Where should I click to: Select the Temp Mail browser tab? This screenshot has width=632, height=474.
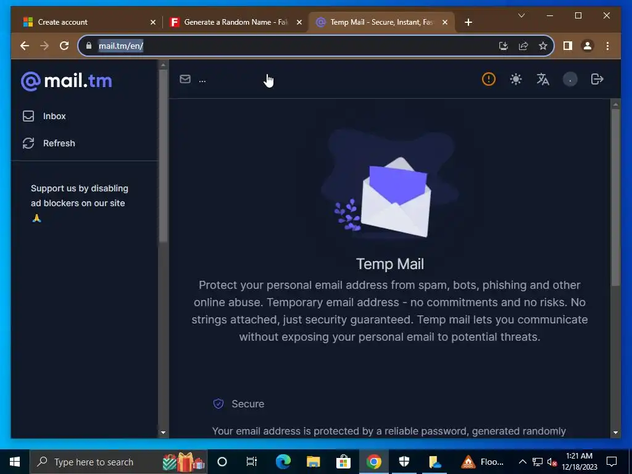(381, 22)
